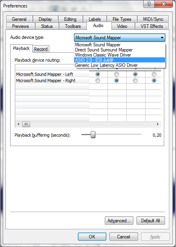This screenshot has height=247, width=176.
Task: Click the left scroll arrow of routing table
Action: click(x=18, y=124)
